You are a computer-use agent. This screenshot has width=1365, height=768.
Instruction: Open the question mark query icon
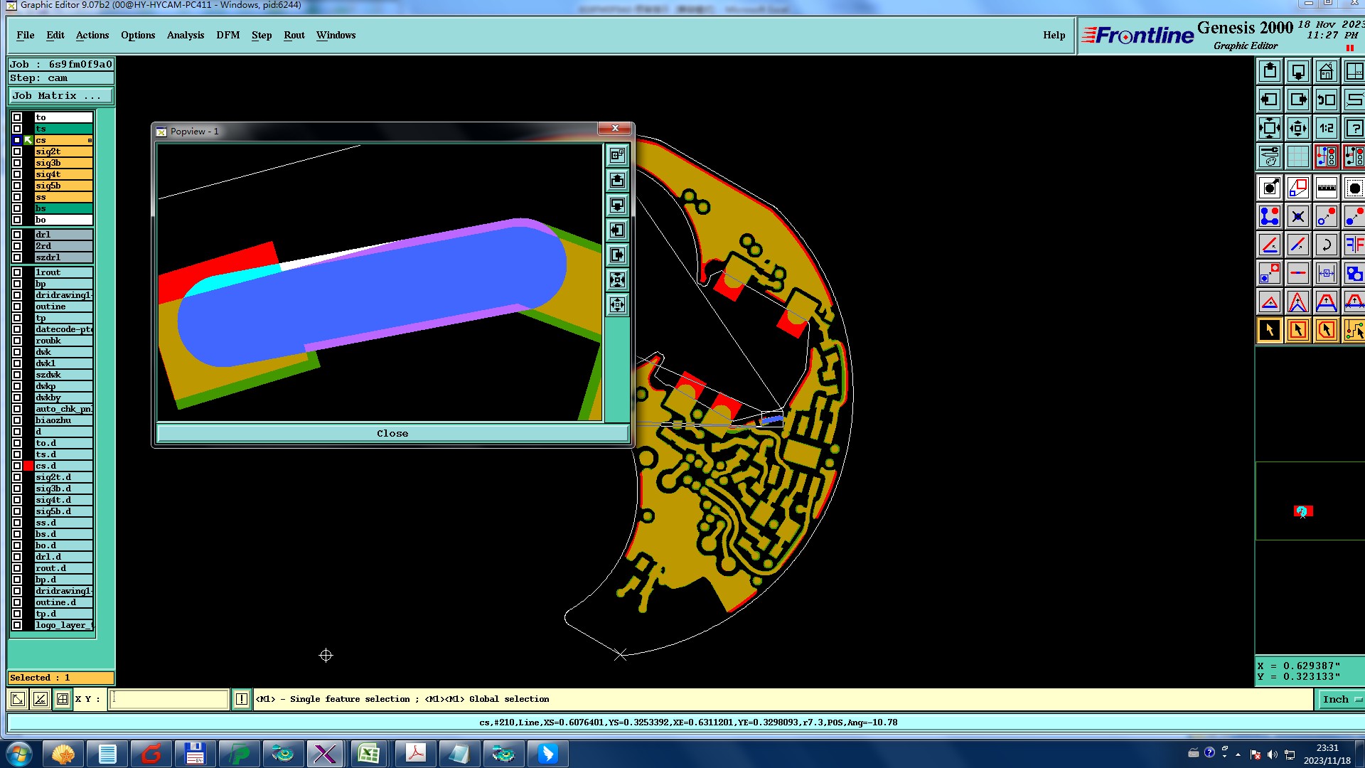pyautogui.click(x=1354, y=129)
